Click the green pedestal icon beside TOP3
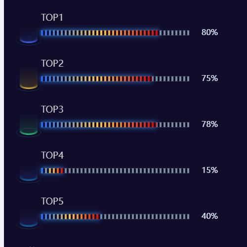Screen dimensions: 247x247 pos(29,126)
